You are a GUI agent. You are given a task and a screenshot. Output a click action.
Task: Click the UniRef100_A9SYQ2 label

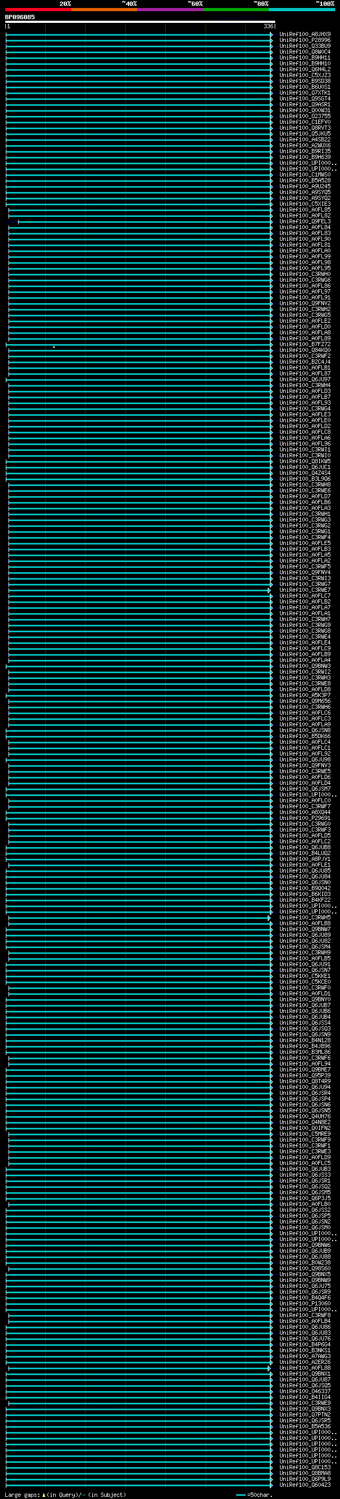[x=304, y=198]
